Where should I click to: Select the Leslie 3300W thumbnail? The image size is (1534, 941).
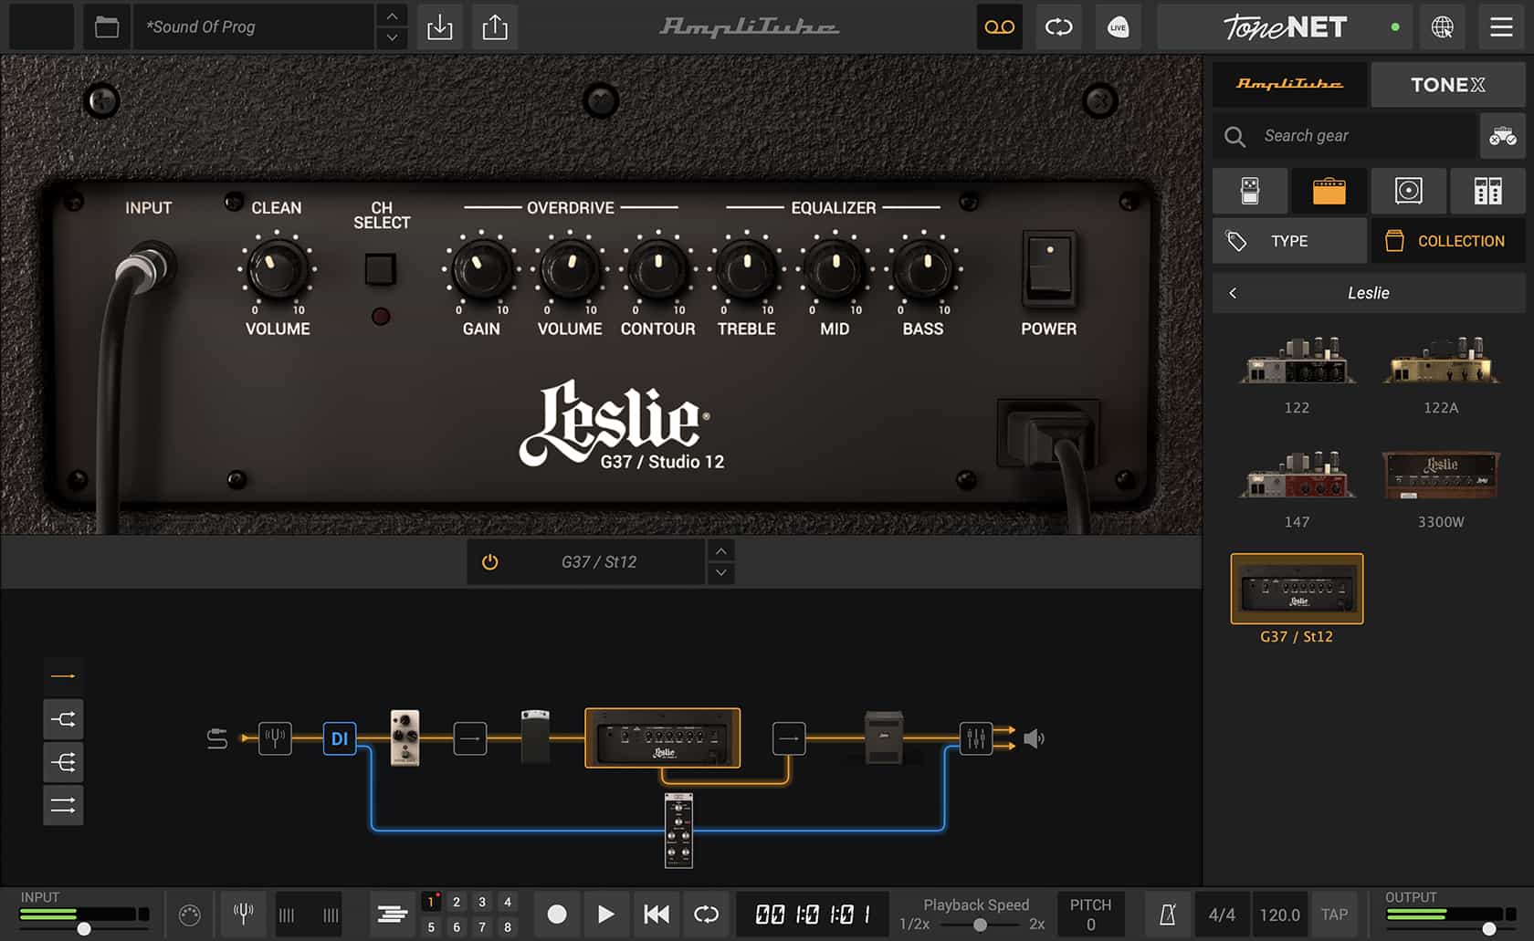[x=1440, y=476]
